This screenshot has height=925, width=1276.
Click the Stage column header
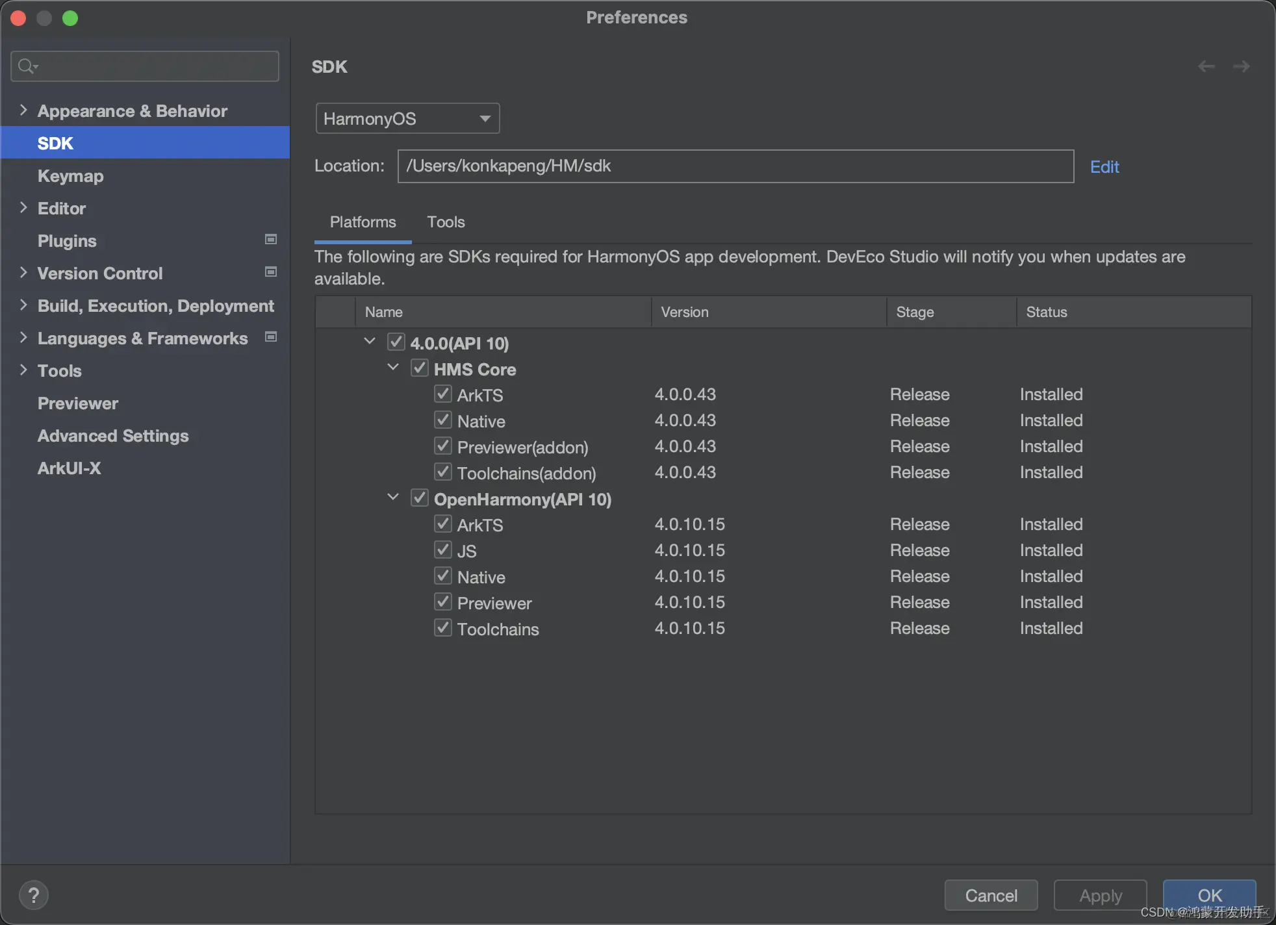[x=952, y=312]
